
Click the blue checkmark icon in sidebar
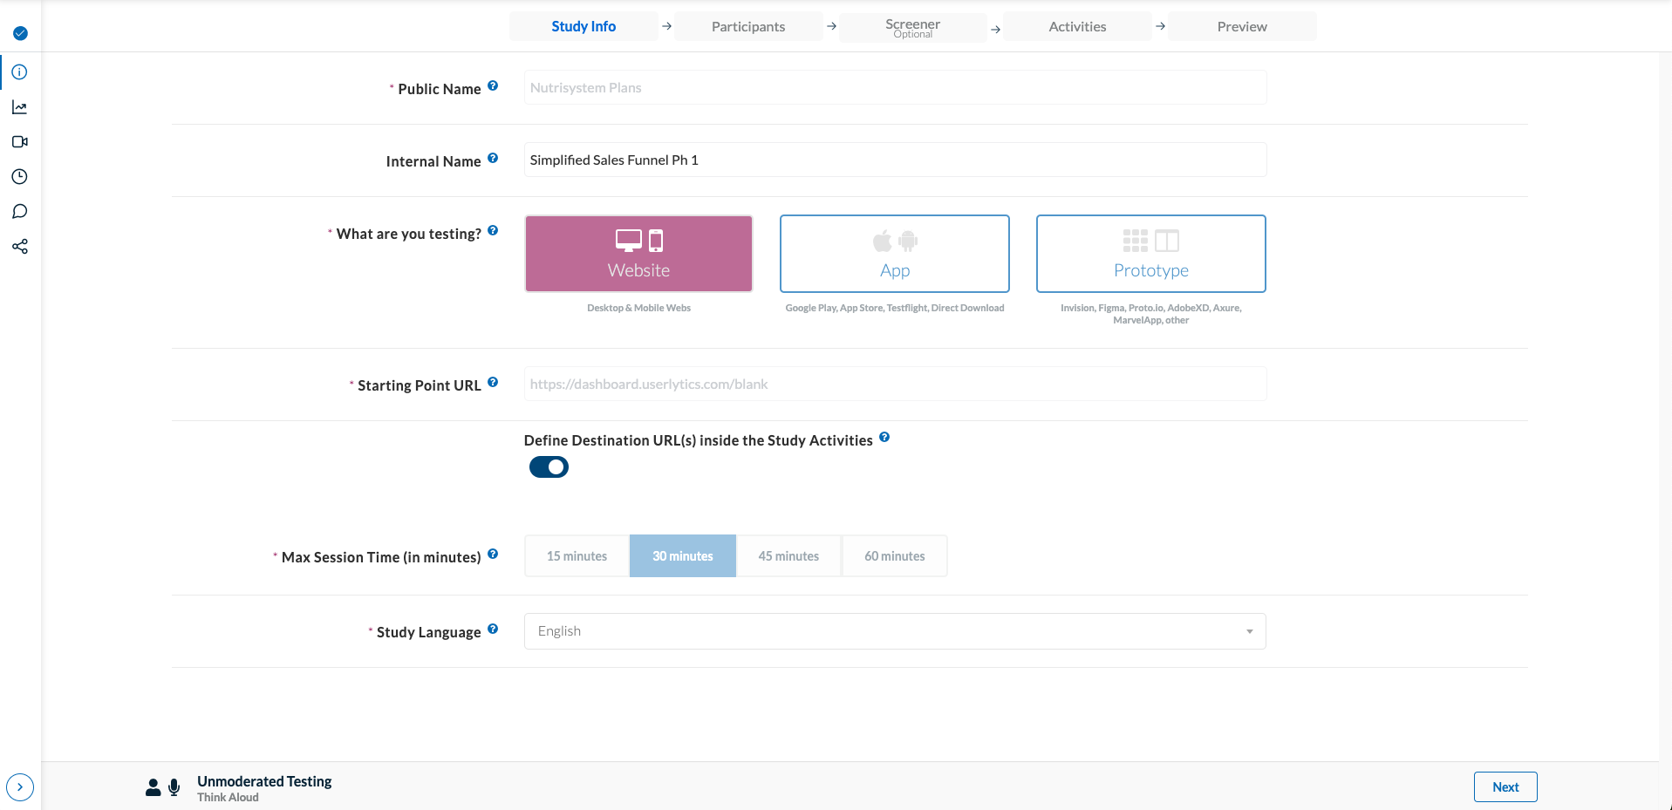pos(20,33)
